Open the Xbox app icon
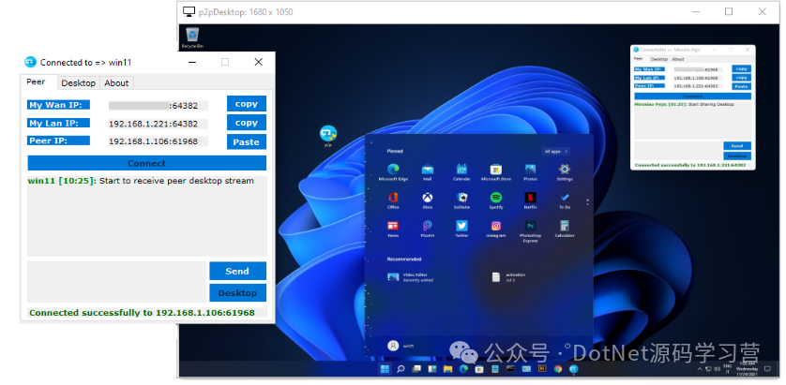786x385 pixels. (x=428, y=198)
